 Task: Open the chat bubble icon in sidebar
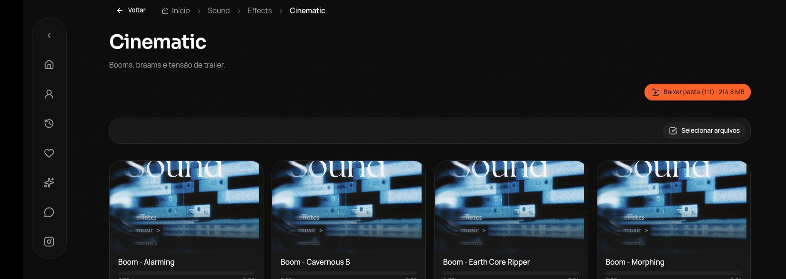[x=49, y=212]
